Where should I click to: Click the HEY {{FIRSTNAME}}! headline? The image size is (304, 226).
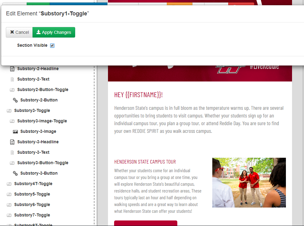(x=138, y=95)
